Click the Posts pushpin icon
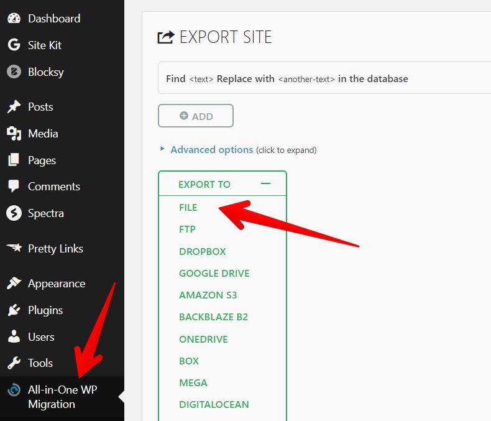 [14, 107]
